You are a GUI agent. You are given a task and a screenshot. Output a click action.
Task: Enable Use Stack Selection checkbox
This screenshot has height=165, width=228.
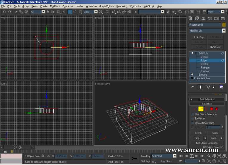[192, 114]
